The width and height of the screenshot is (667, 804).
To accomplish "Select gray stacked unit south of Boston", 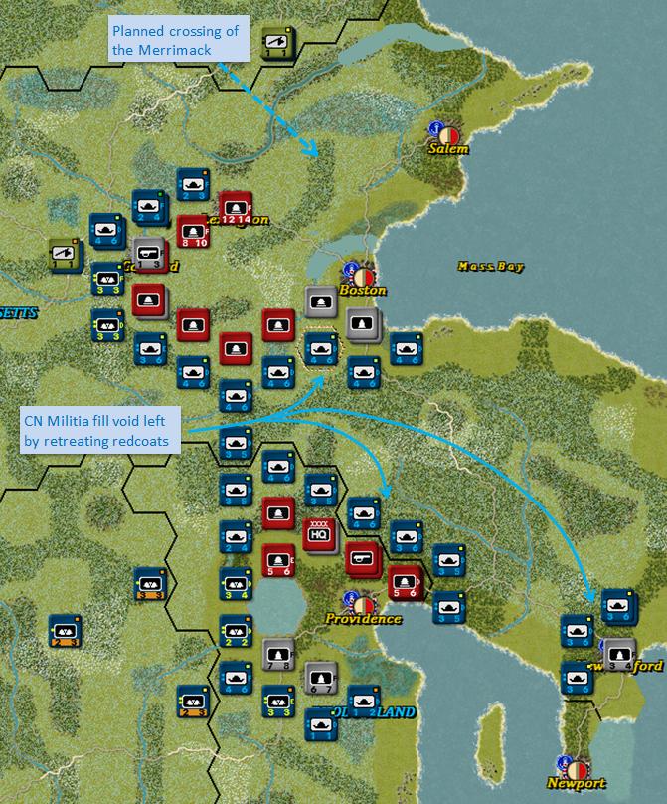I will pos(363,324).
